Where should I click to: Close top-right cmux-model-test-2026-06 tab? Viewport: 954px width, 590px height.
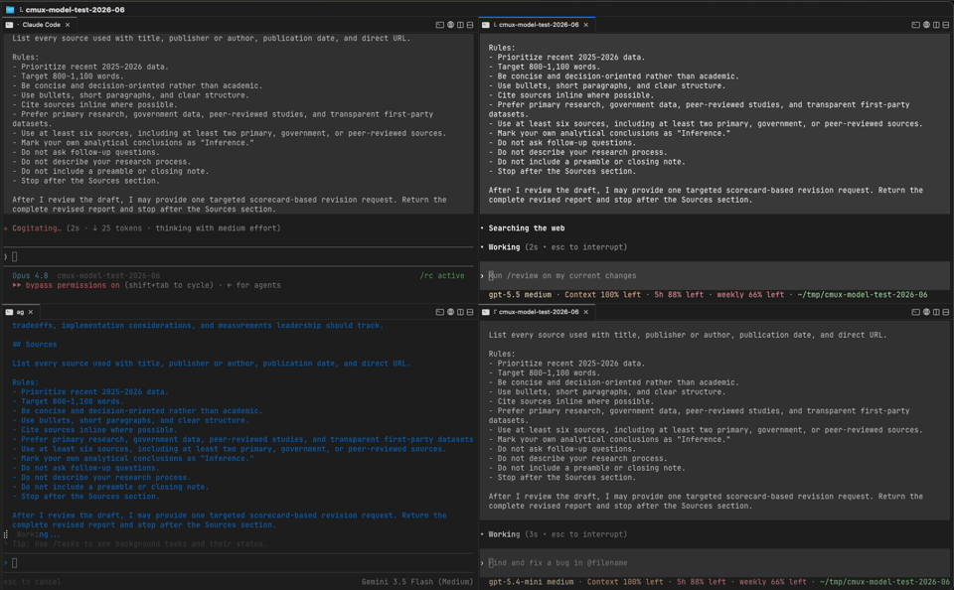coord(586,25)
